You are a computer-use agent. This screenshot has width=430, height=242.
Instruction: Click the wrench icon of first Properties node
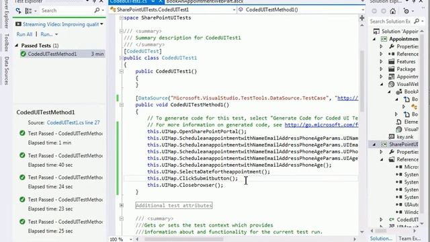pos(392,46)
